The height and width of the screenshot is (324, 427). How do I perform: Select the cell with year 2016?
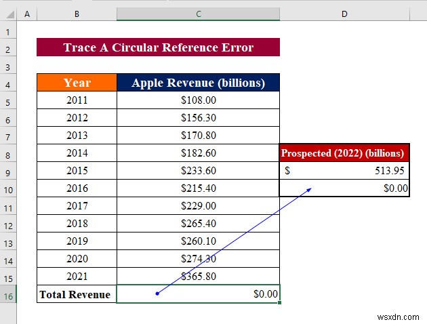(77, 188)
